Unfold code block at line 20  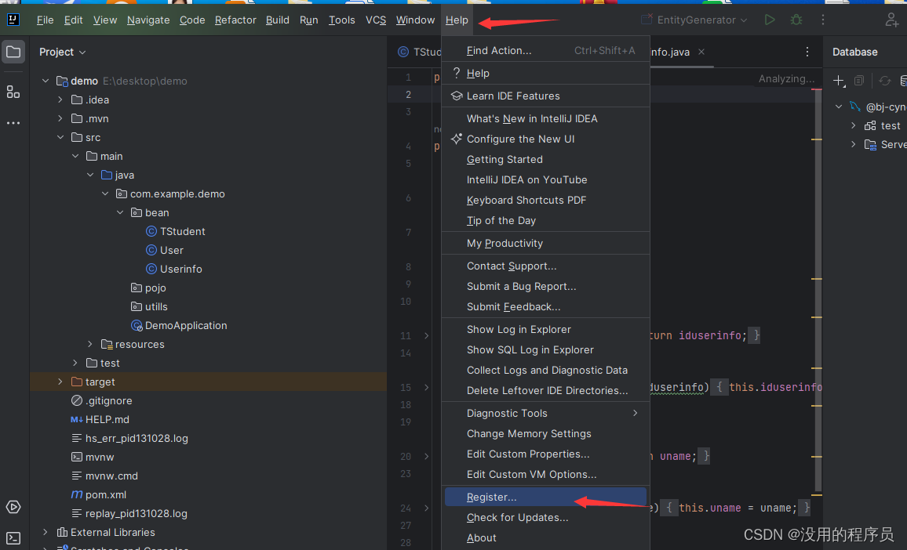(426, 457)
